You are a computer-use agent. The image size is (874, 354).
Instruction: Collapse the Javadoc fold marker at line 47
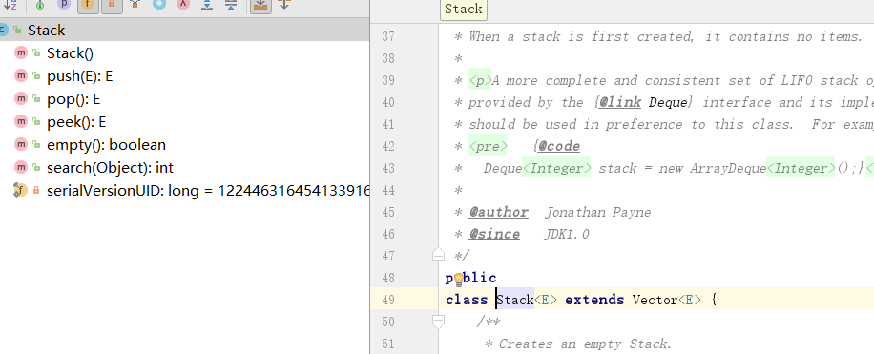tap(439, 256)
